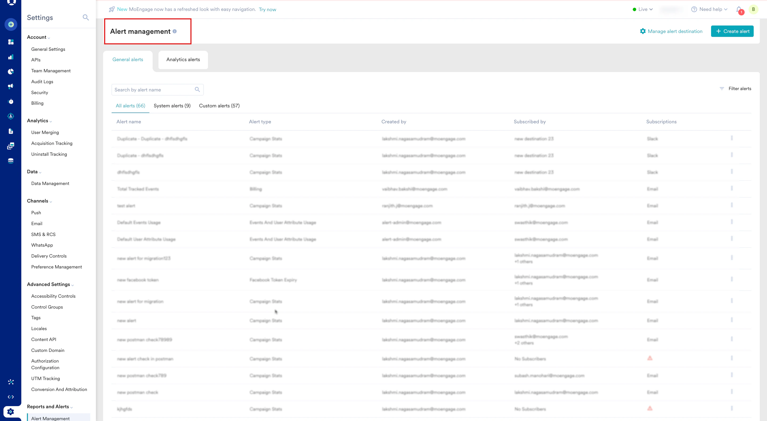Click info icon beside Alert management title

tap(174, 31)
